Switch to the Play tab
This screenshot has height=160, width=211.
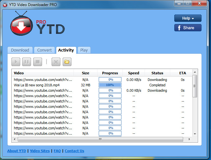coord(84,50)
